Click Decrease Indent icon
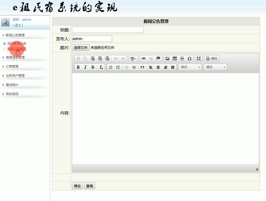The image size is (266, 201). click(x=126, y=67)
